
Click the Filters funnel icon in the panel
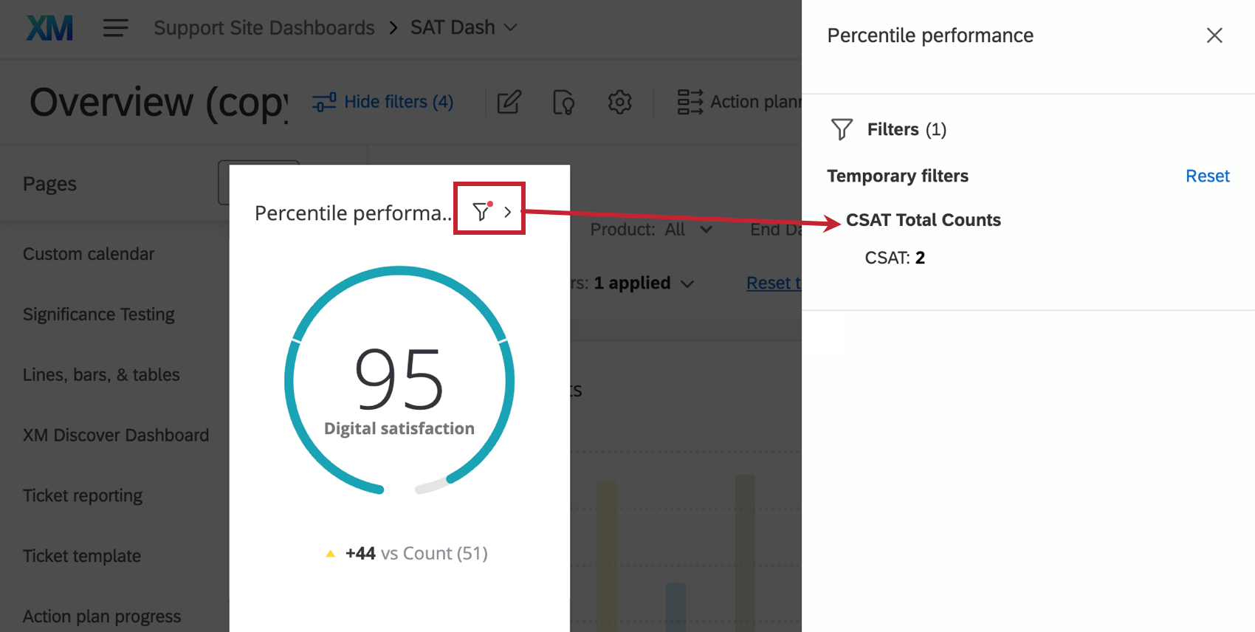pos(841,129)
